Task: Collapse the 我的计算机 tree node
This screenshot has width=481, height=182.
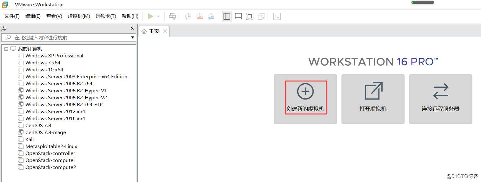Action: point(6,49)
